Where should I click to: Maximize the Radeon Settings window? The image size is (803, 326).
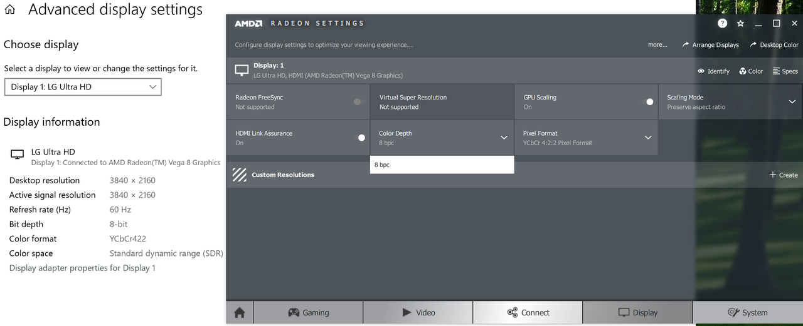tap(777, 23)
